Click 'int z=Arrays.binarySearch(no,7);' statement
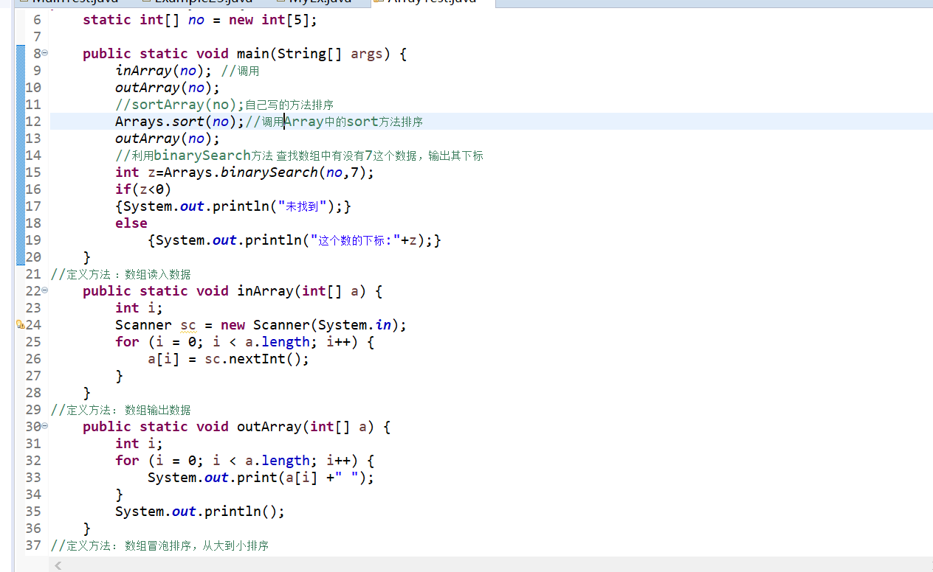933x572 pixels. coord(244,172)
